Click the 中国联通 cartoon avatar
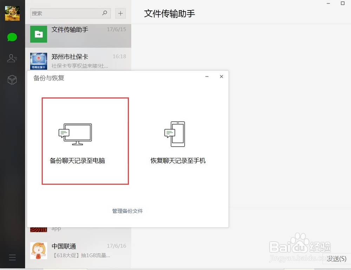 (x=39, y=251)
